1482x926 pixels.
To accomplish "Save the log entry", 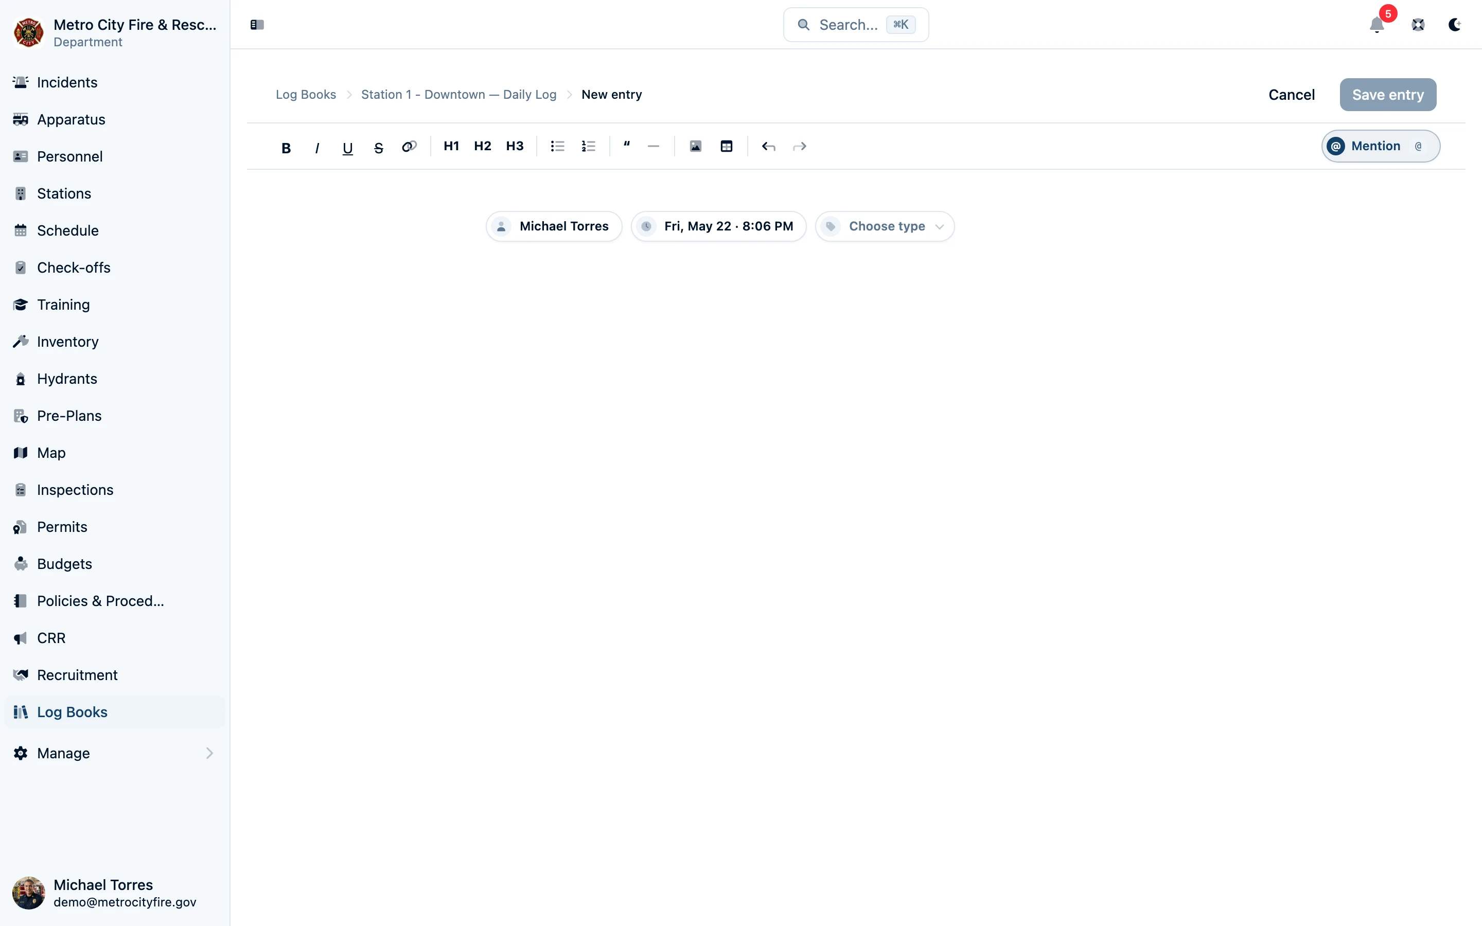I will (1388, 95).
